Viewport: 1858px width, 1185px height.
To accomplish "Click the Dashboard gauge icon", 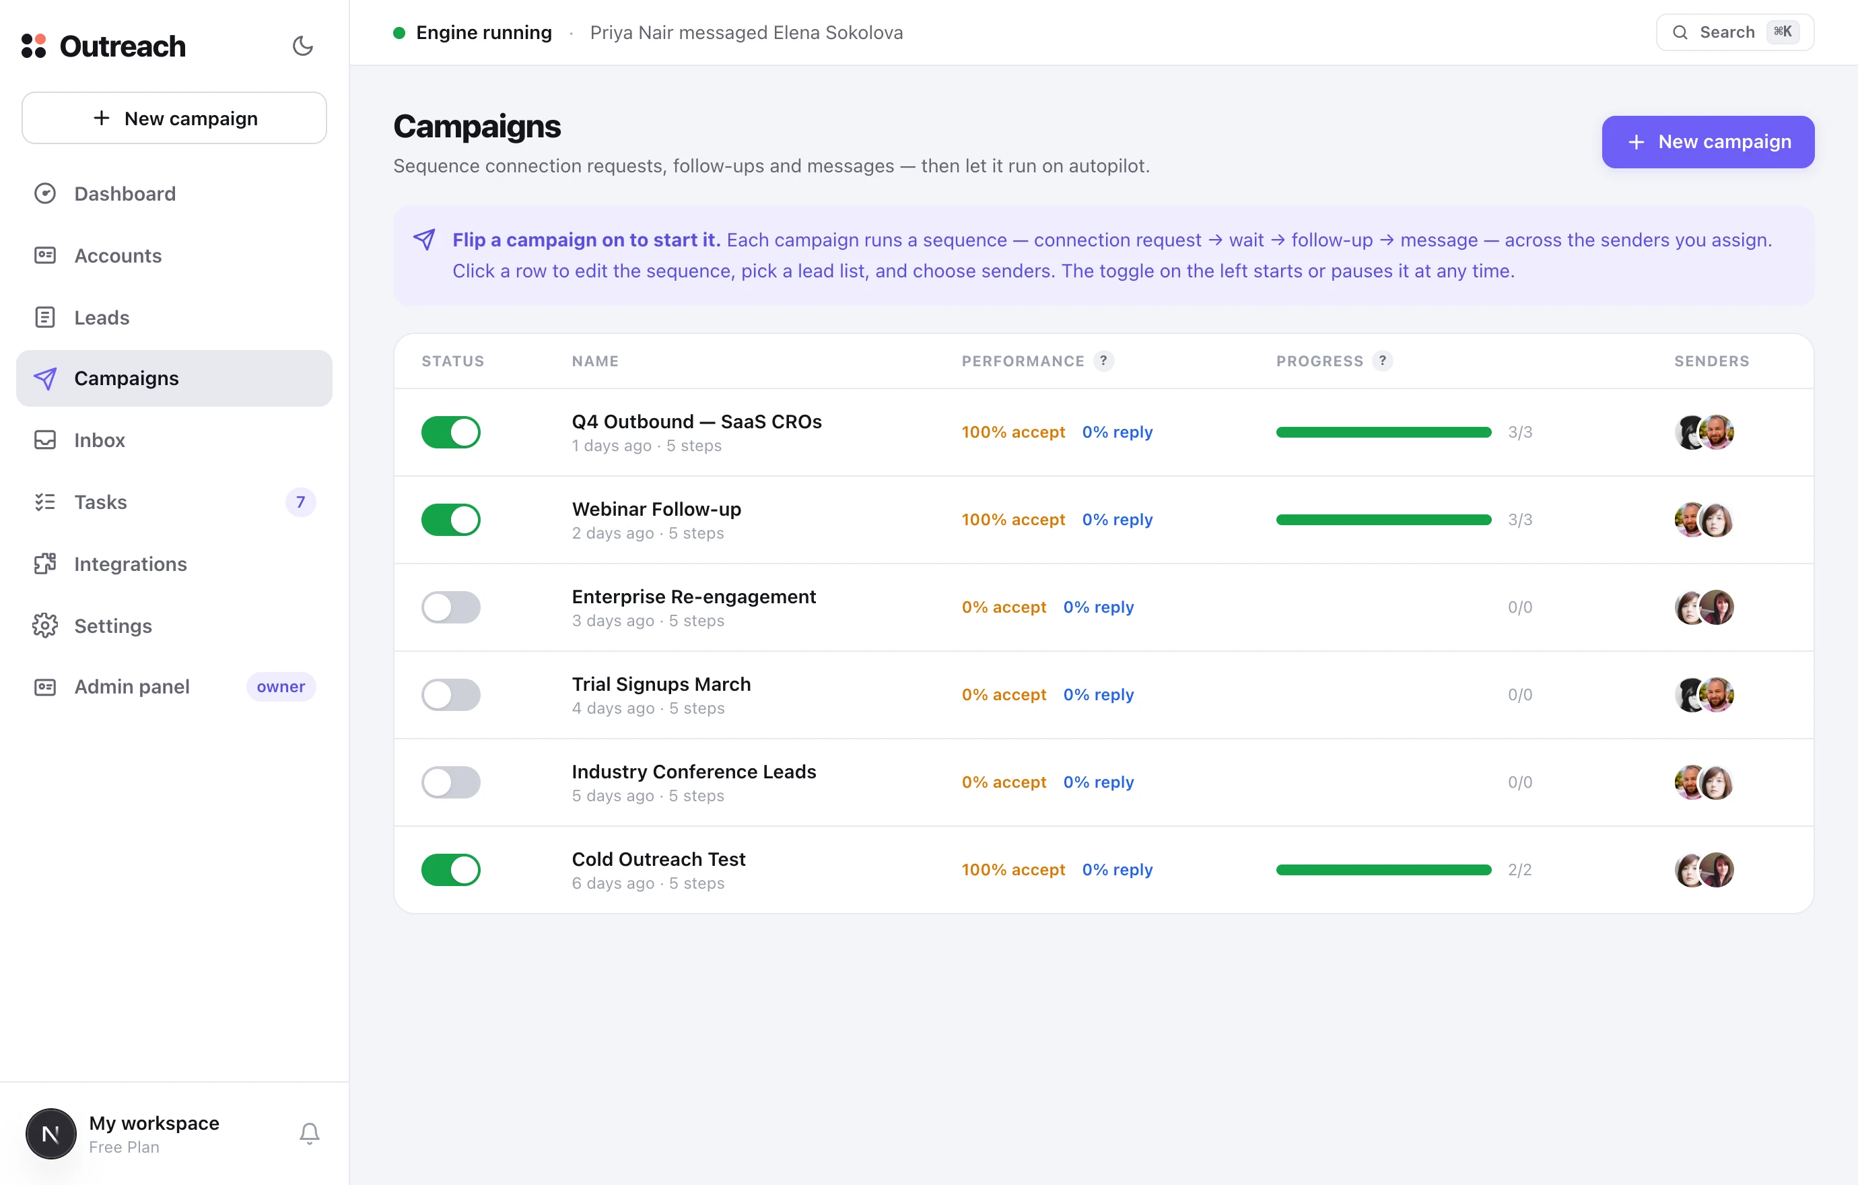I will [x=44, y=194].
